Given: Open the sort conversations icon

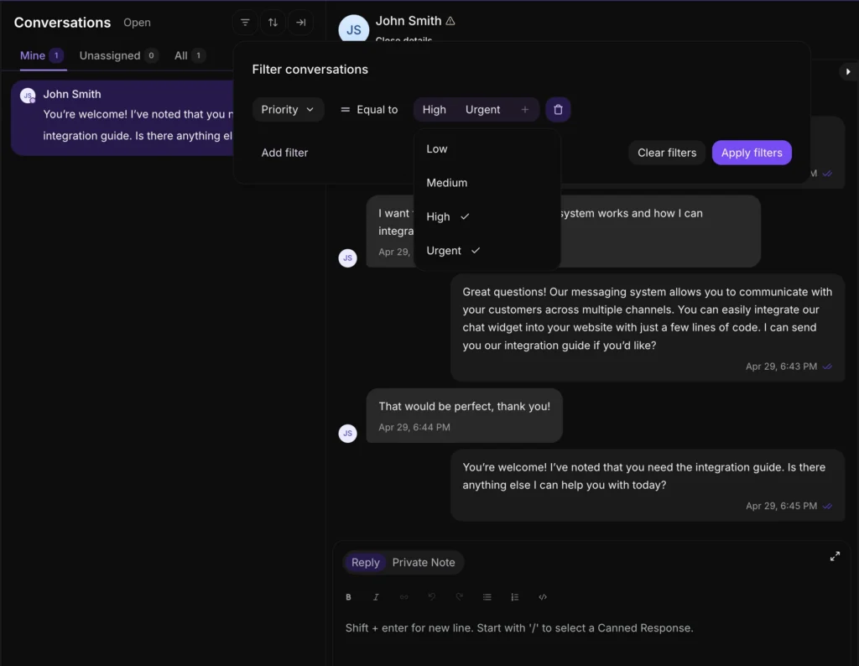Looking at the screenshot, I should tap(273, 23).
